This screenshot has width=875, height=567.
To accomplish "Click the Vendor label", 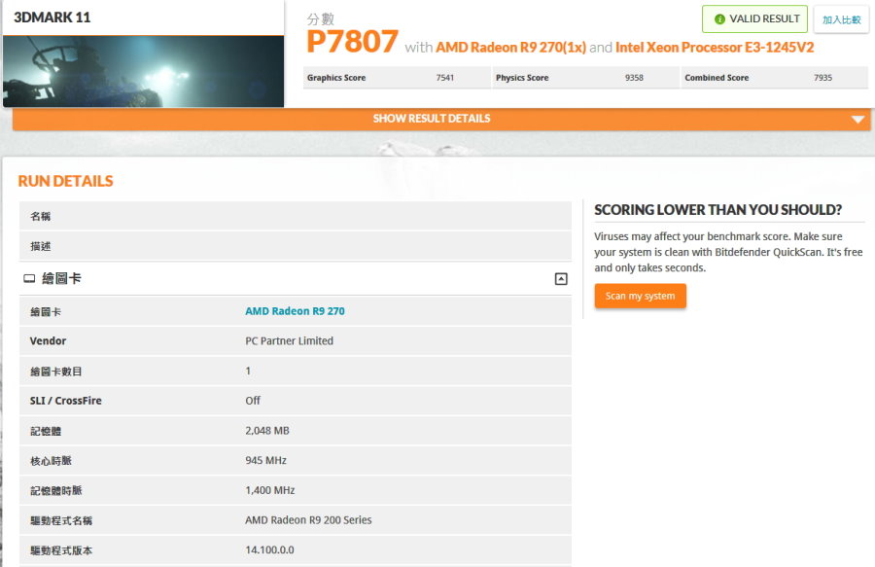I will point(48,341).
